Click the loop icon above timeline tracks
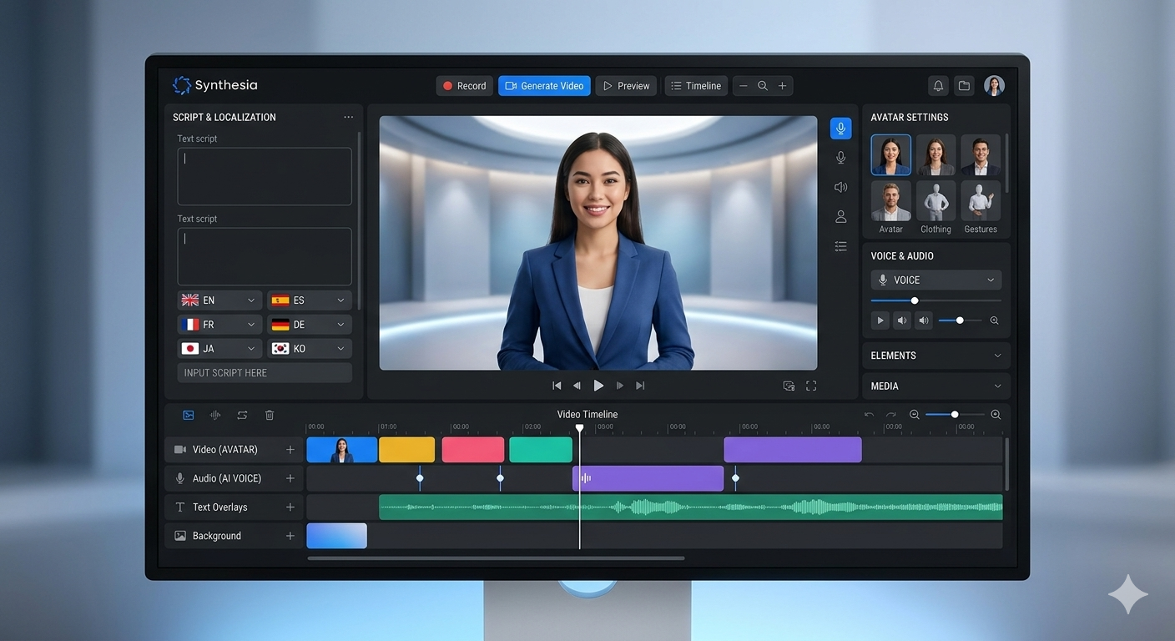 click(x=242, y=415)
